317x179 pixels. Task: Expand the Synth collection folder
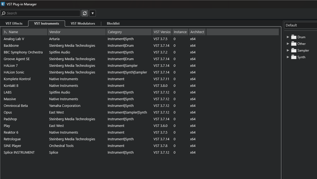pos(288,57)
